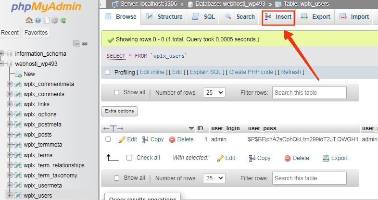Click the wplx_postmeta table icon
The image size is (378, 200).
[18, 125]
